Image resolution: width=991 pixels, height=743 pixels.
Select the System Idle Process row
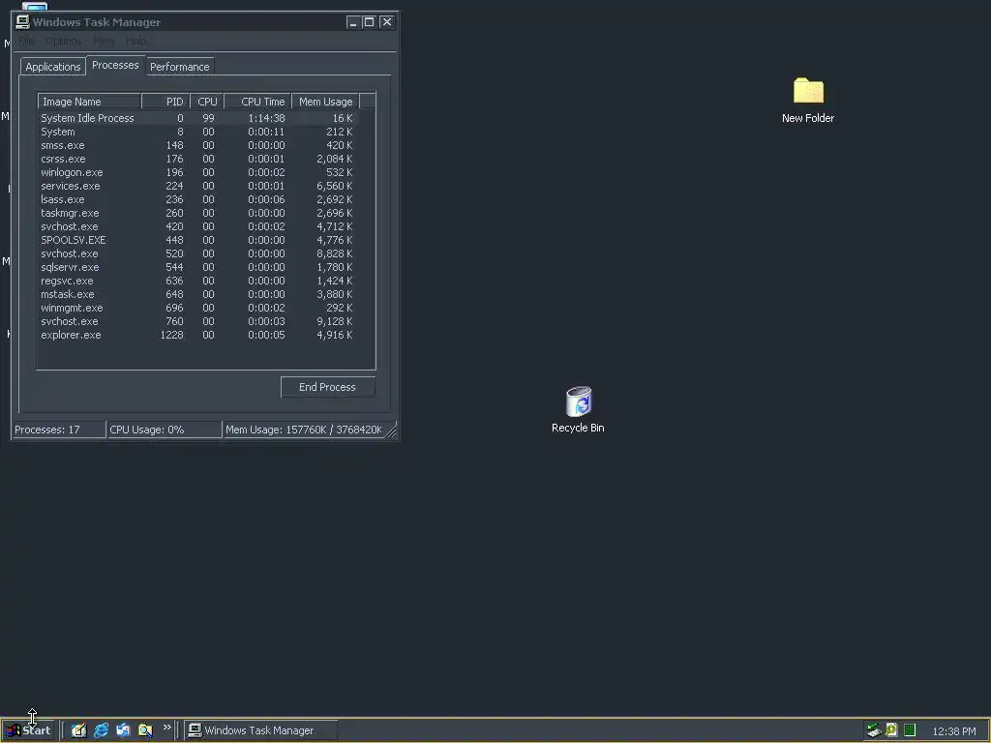point(197,118)
